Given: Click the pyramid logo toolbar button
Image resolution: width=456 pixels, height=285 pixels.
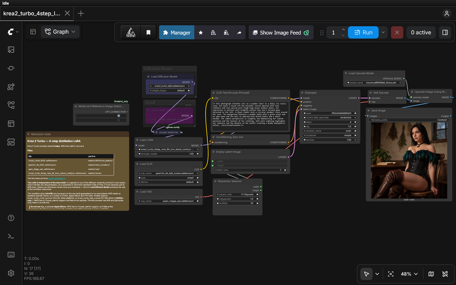Looking at the screenshot, I should (x=131, y=33).
